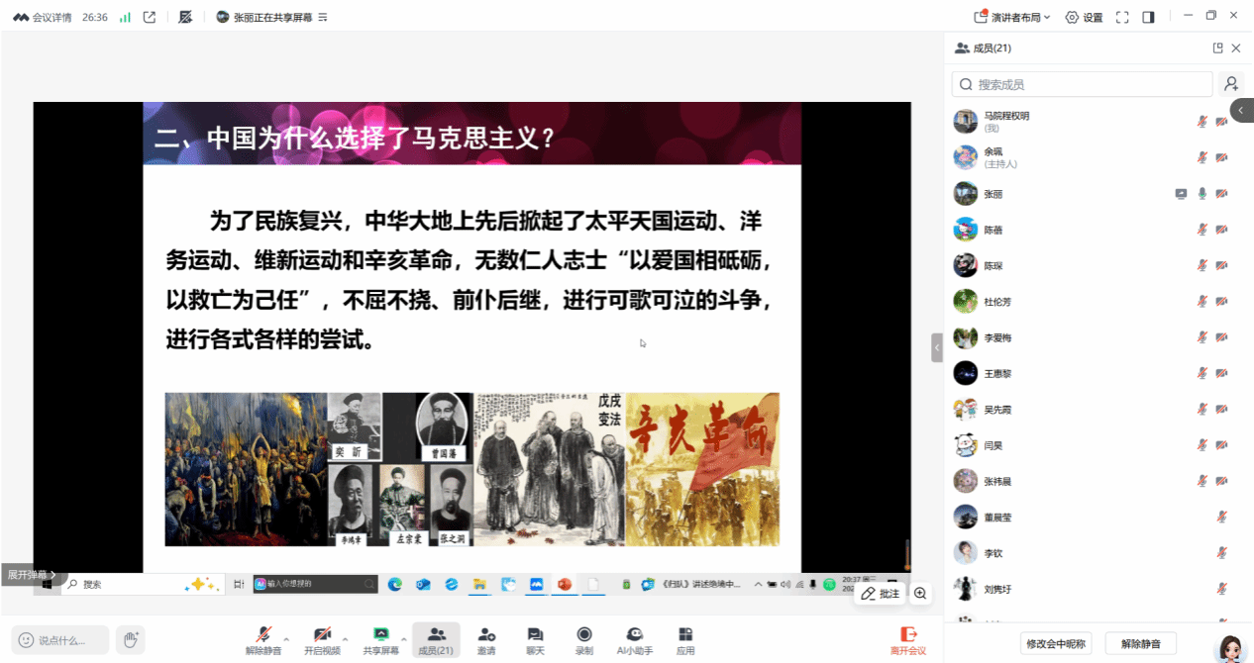Open the invite (邀请) icon
The image size is (1254, 663).
pyautogui.click(x=486, y=635)
